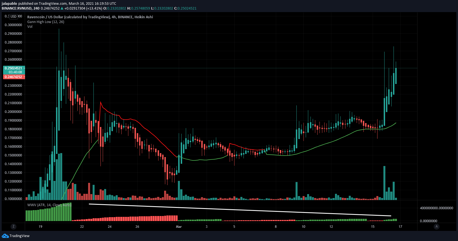Click the TradingView text at bottom left
The height and width of the screenshot is (241, 458).
click(x=19, y=236)
